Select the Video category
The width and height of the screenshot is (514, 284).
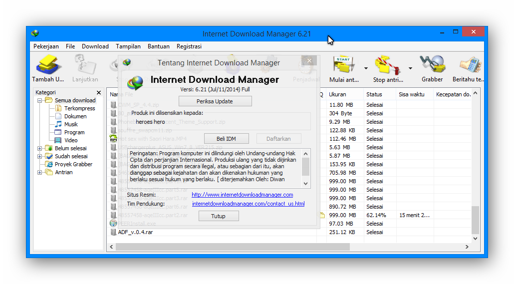coord(71,140)
